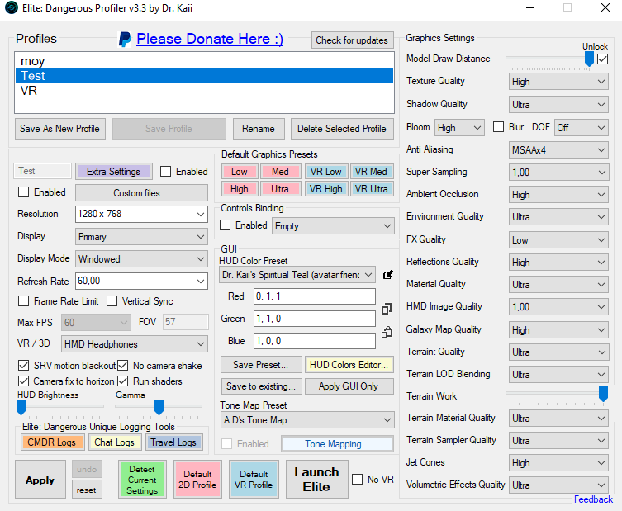Image resolution: width=622 pixels, height=511 pixels.
Task: Uncheck Run shaders option
Action: coord(122,381)
